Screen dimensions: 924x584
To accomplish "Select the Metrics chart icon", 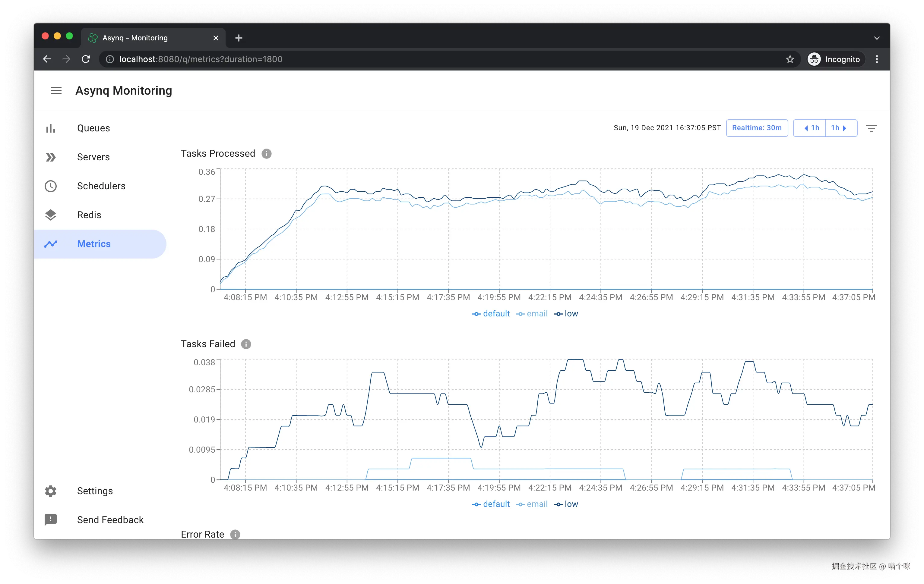I will pos(50,244).
